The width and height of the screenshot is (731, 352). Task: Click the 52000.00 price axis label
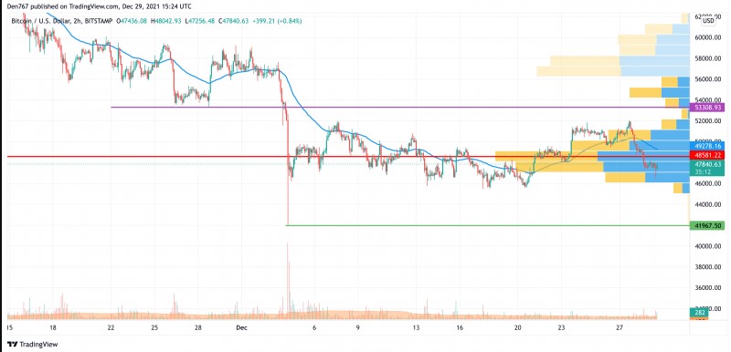[707, 121]
